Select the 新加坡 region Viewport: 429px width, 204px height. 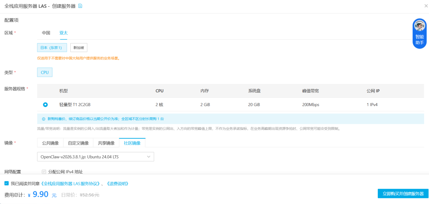(x=79, y=48)
